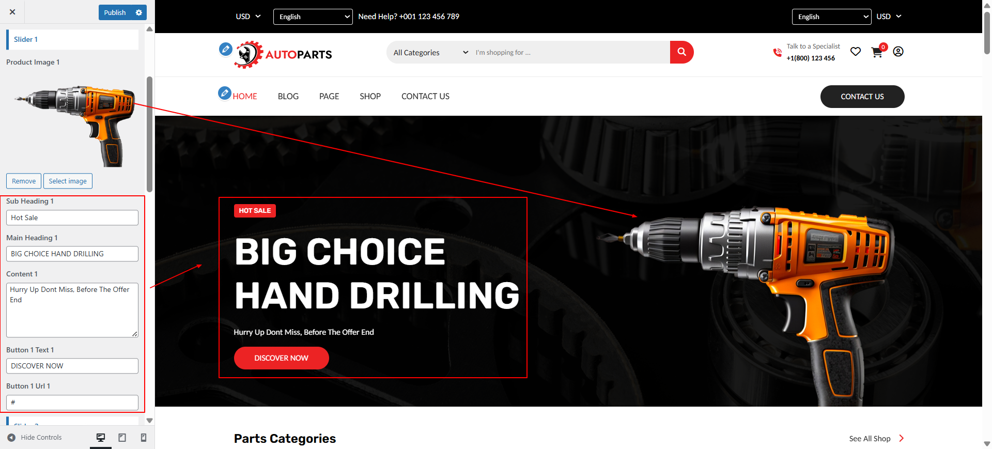Open the left English language dropdown
Image resolution: width=992 pixels, height=449 pixels.
tap(313, 17)
